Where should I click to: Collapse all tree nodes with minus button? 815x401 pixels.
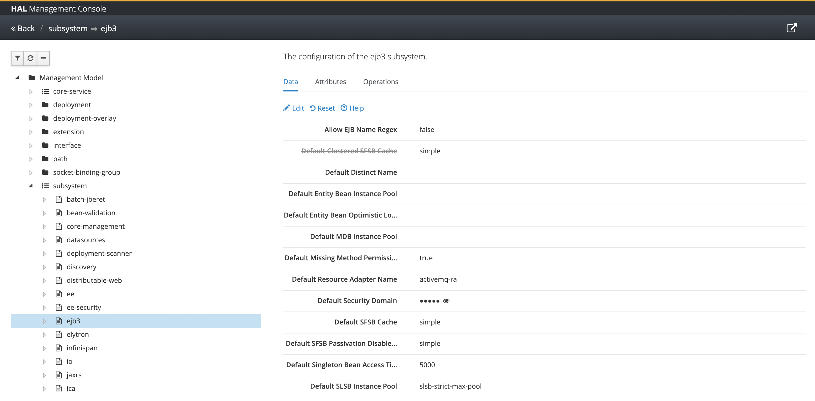click(x=43, y=58)
